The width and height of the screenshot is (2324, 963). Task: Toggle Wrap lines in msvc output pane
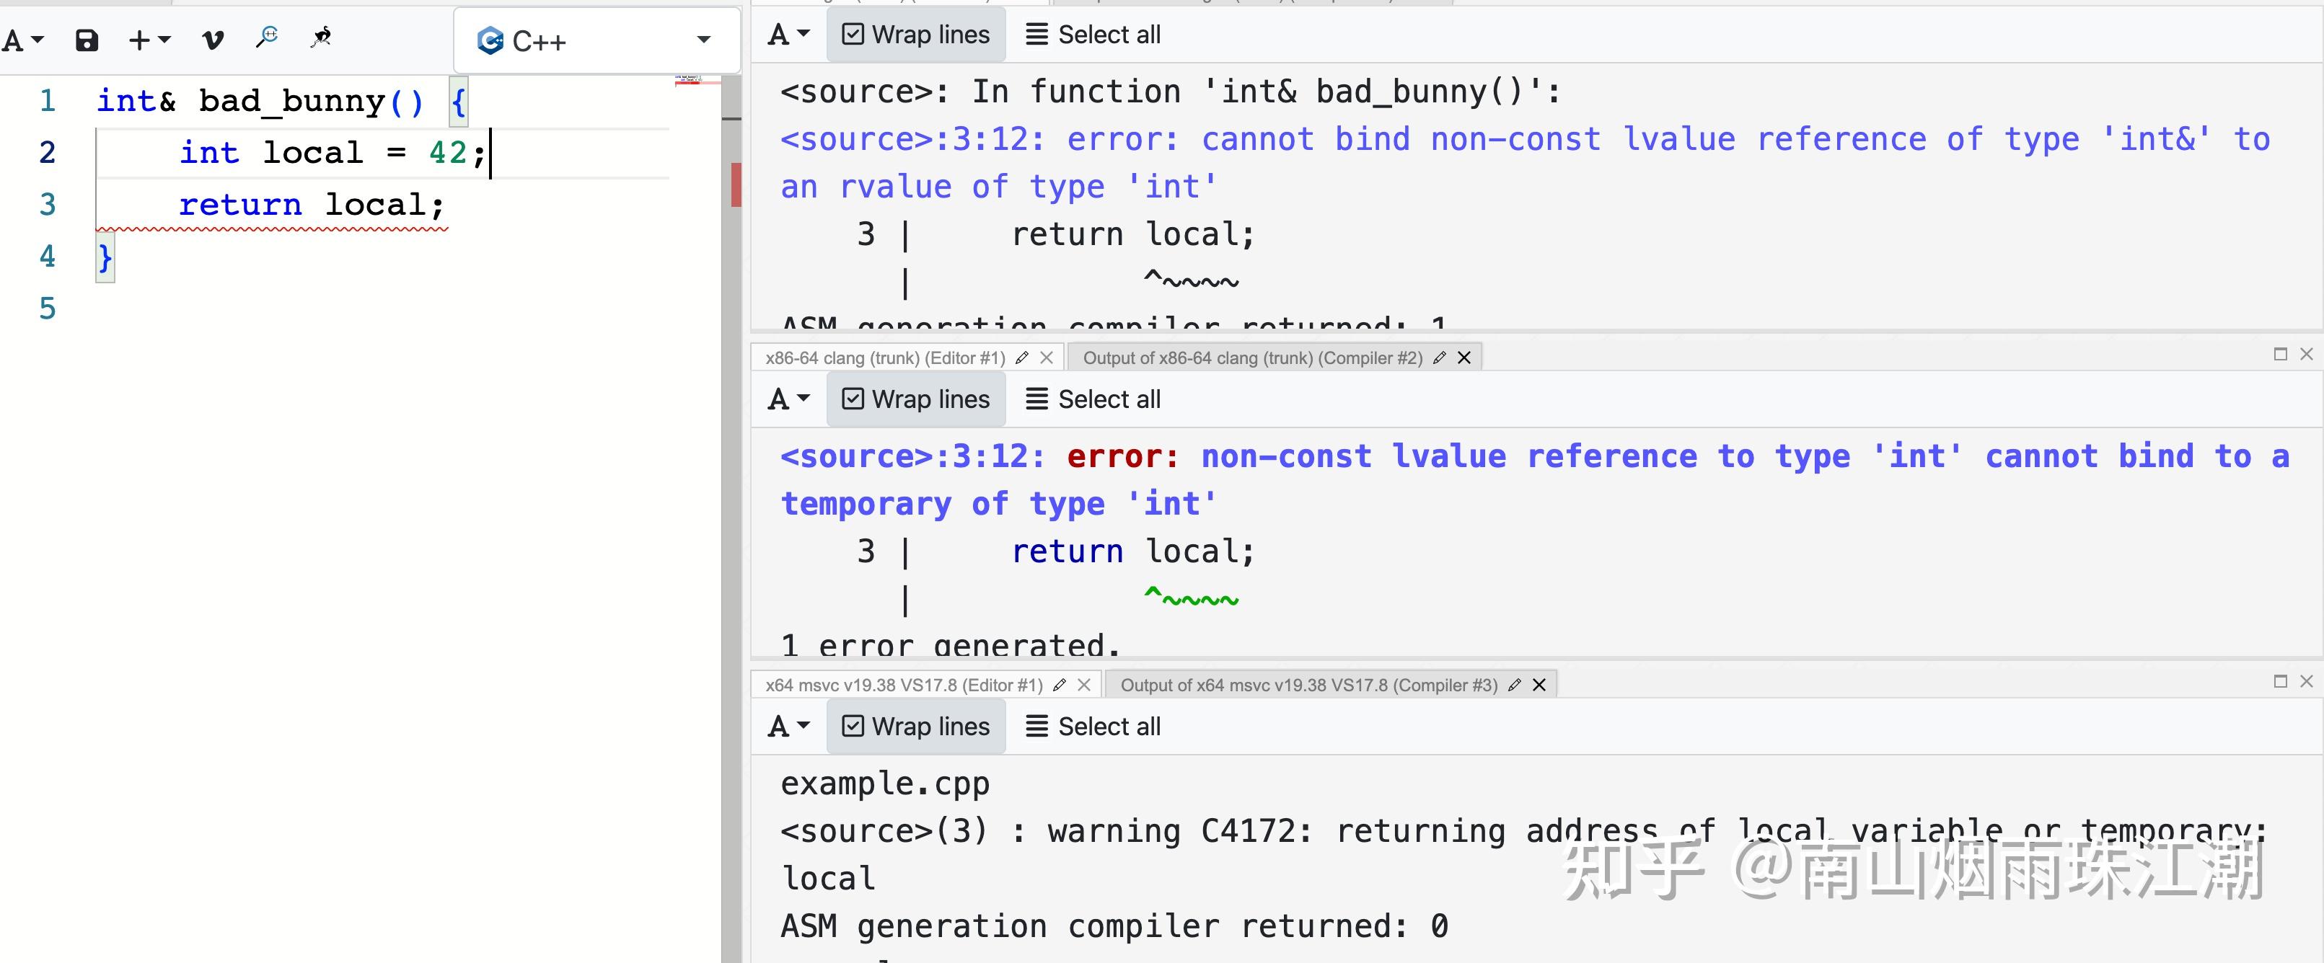coord(916,726)
